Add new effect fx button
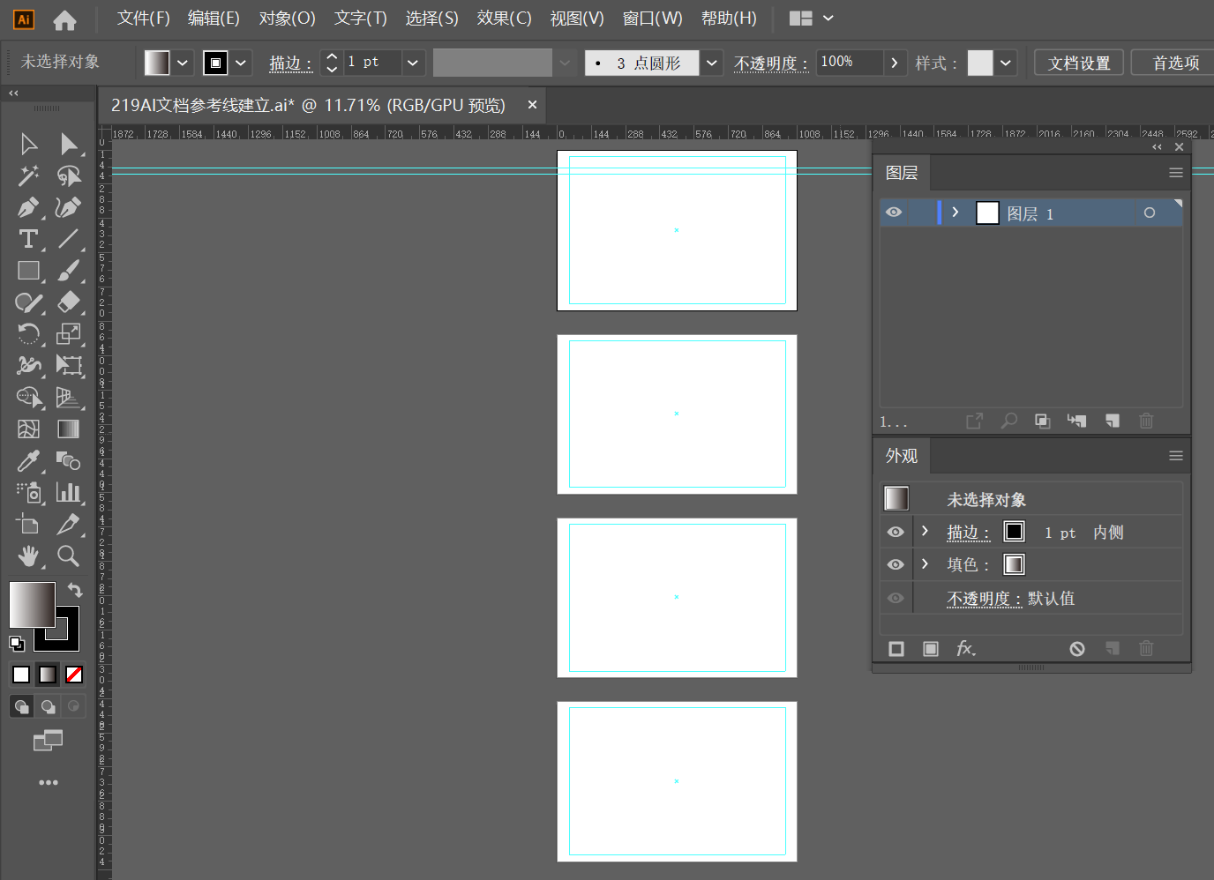 pos(966,648)
